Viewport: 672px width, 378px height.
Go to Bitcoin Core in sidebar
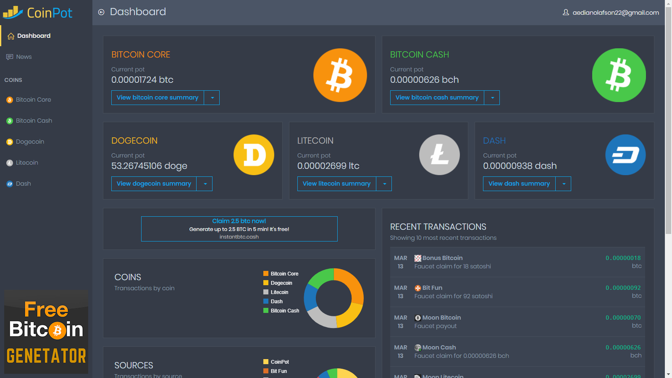[46, 100]
